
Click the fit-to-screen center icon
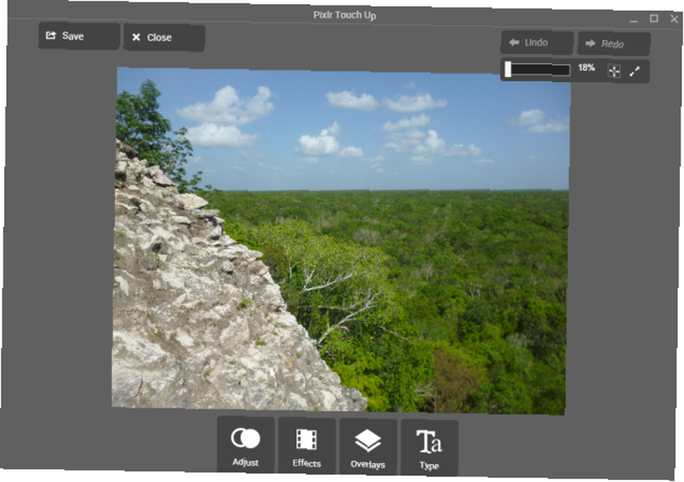614,70
